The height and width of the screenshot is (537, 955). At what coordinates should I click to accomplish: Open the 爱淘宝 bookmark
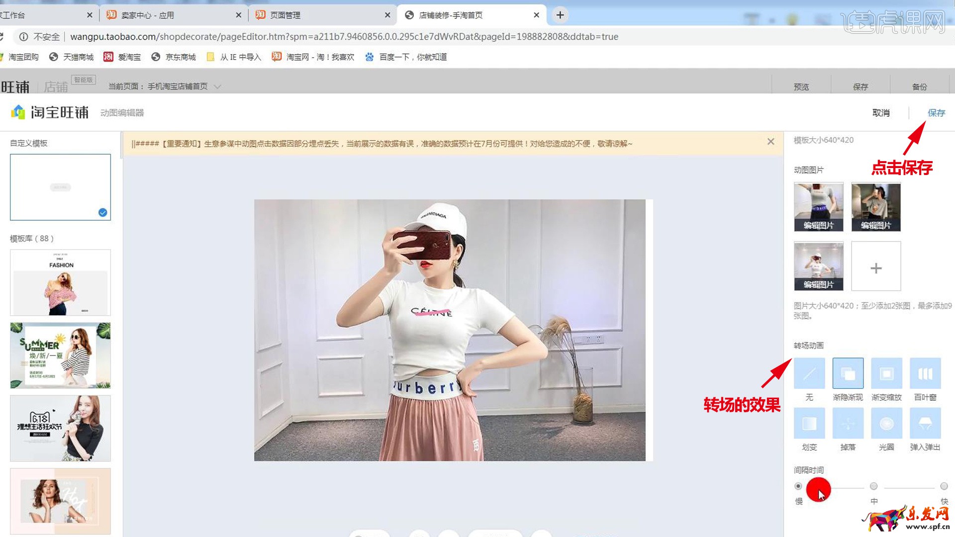click(x=122, y=57)
